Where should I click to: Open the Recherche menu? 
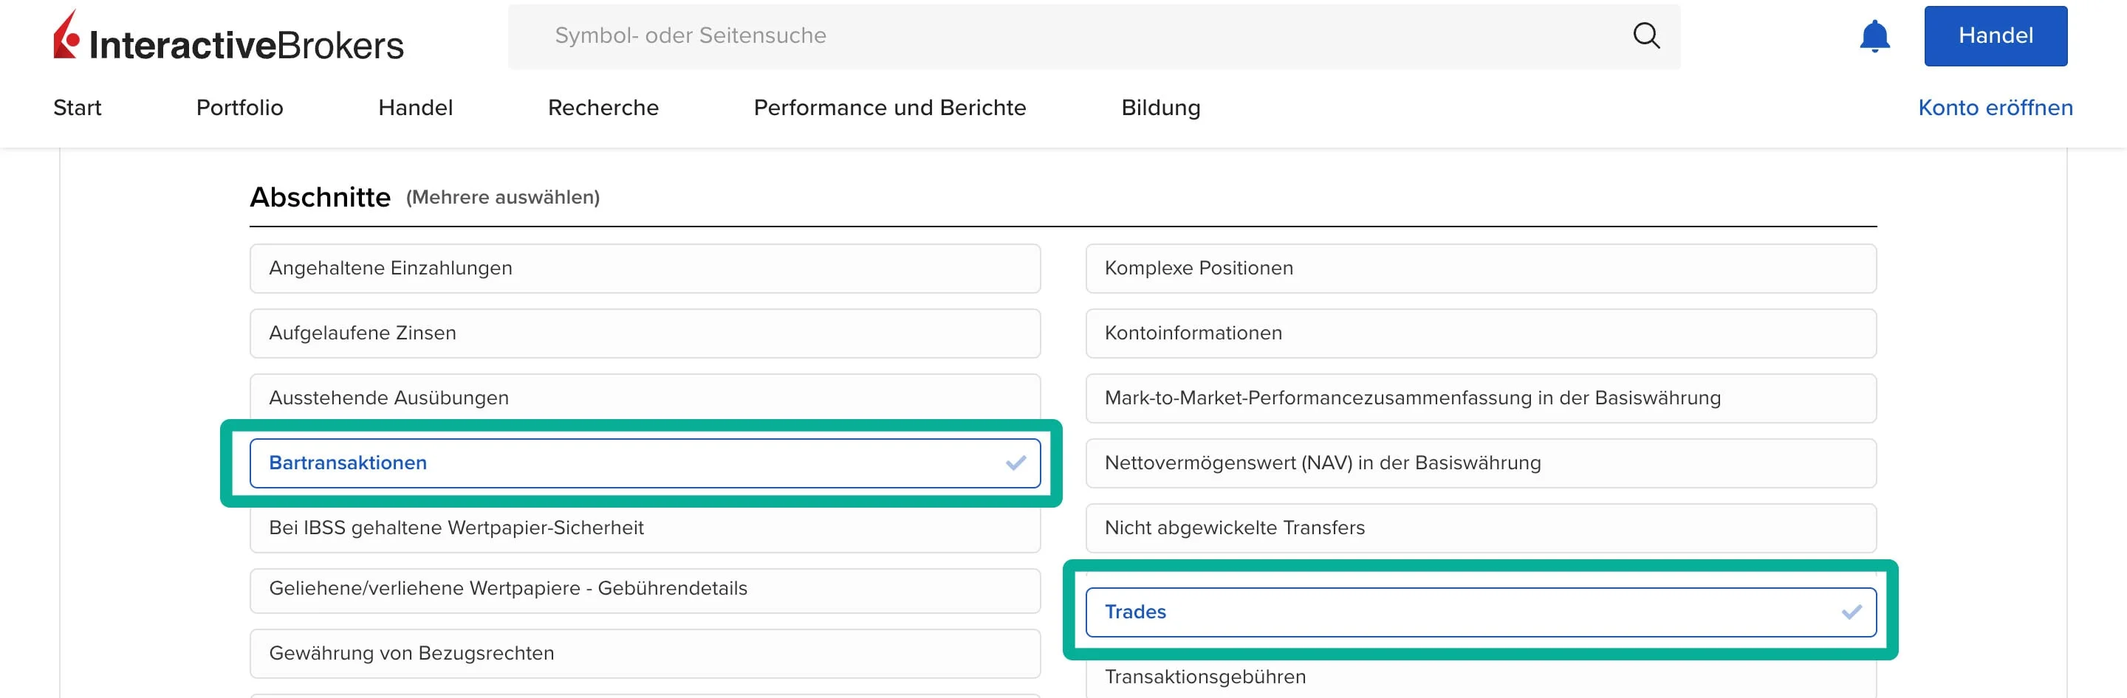603,108
